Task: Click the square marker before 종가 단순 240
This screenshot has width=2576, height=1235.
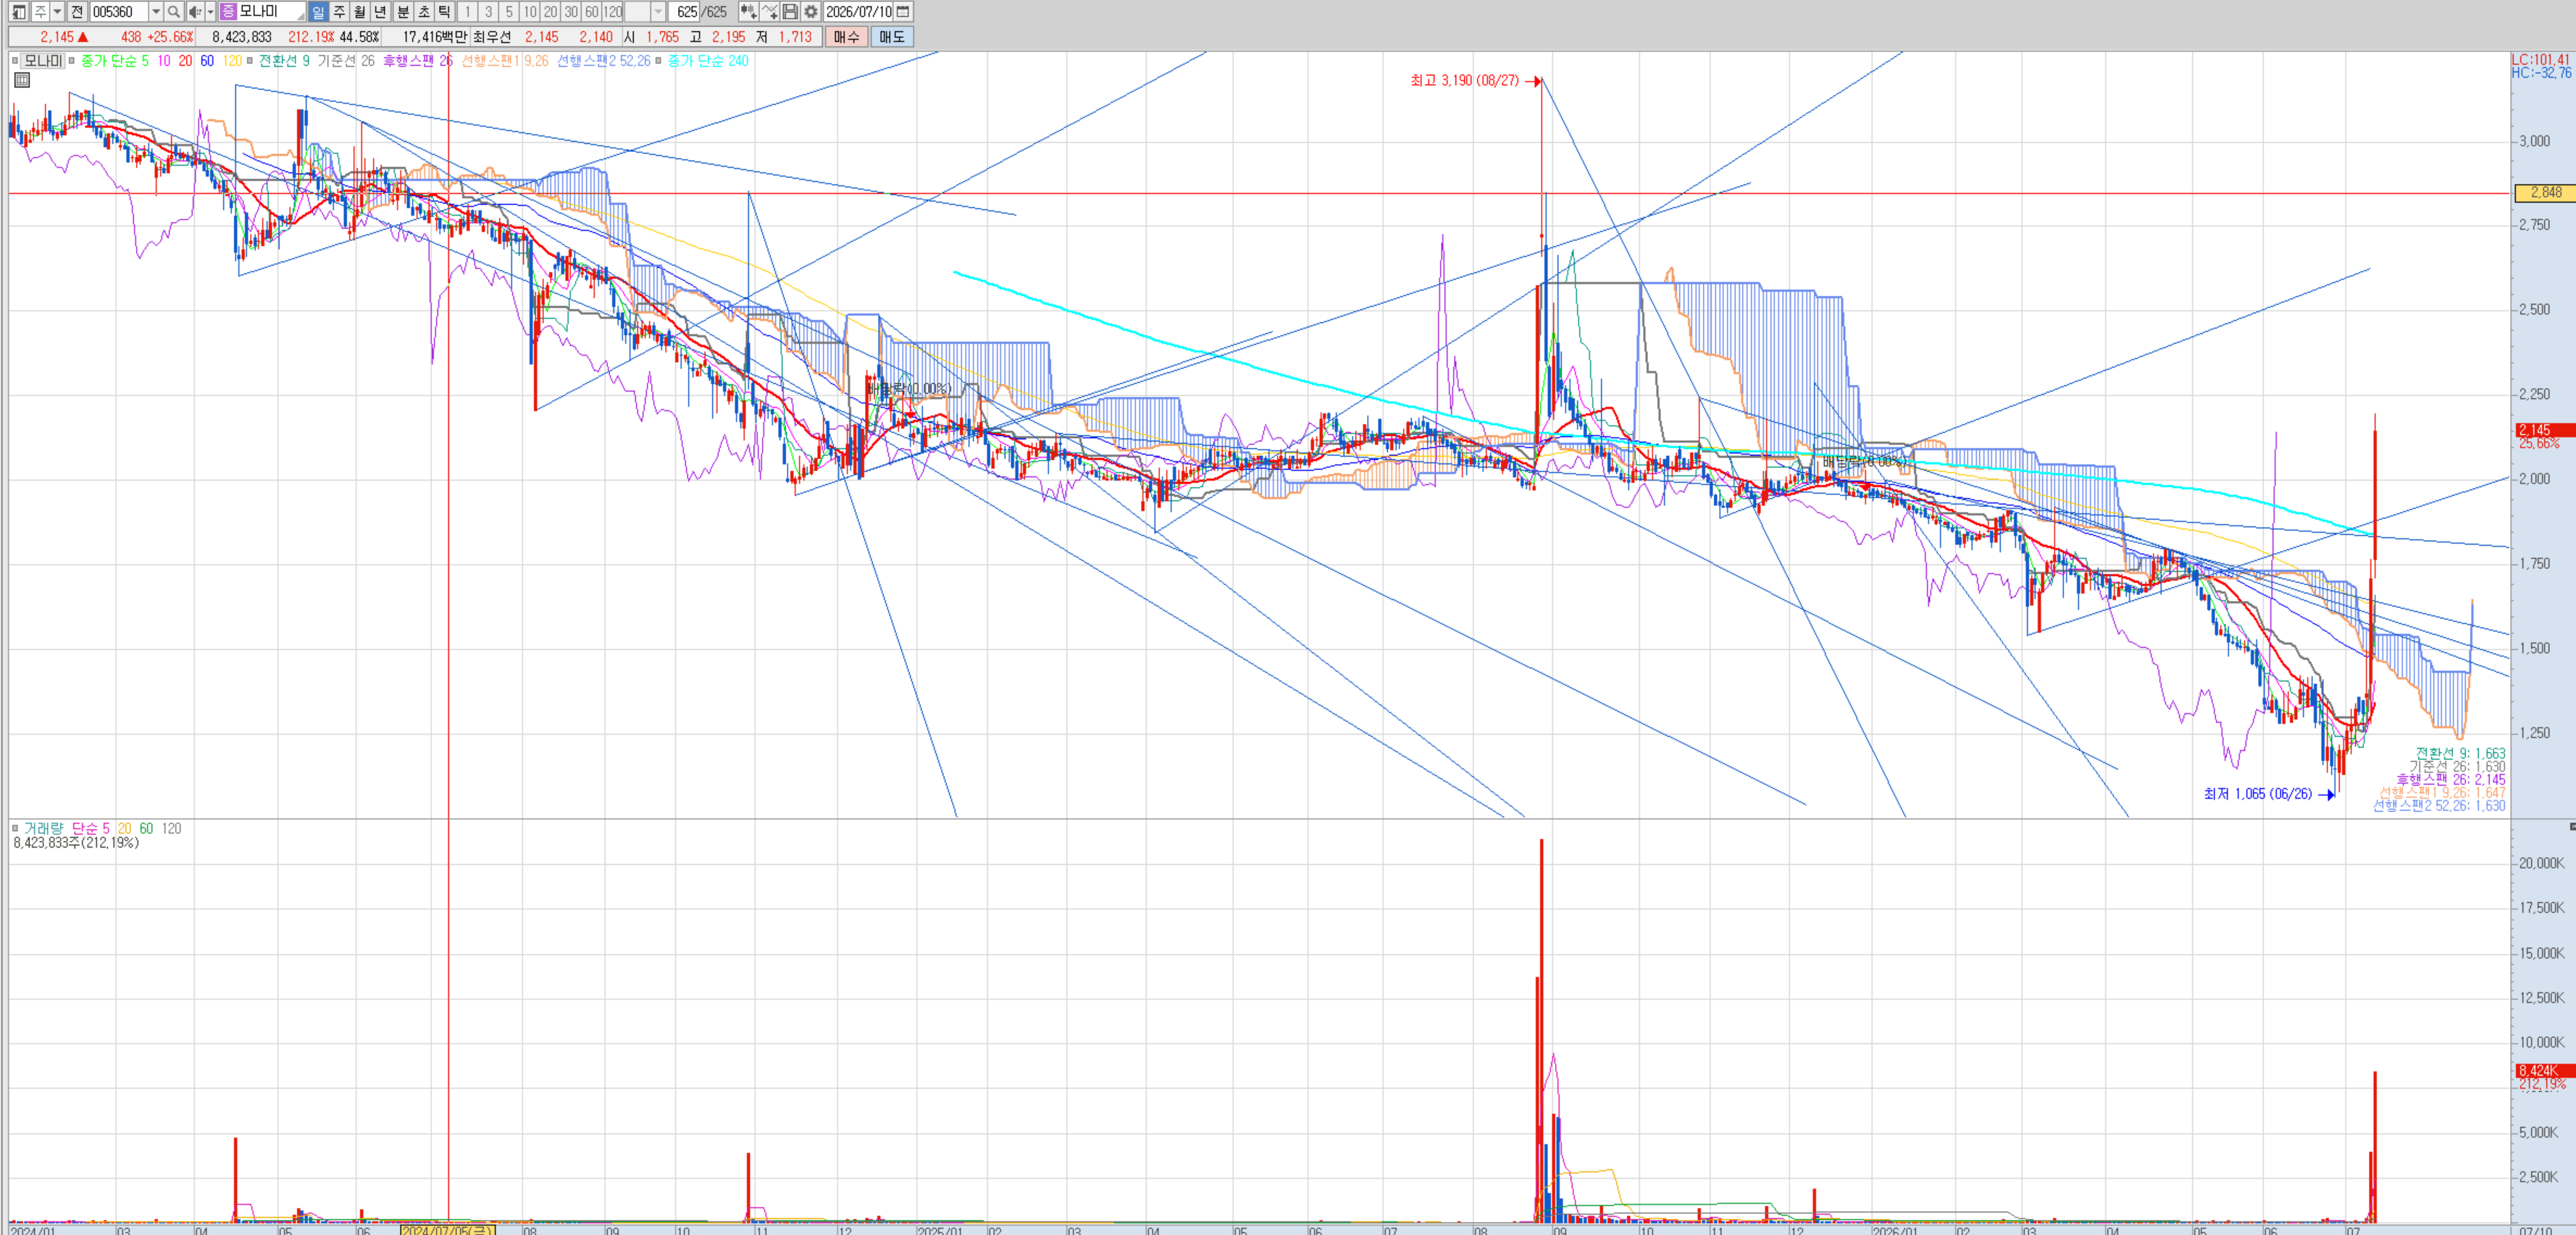Action: coord(659,61)
